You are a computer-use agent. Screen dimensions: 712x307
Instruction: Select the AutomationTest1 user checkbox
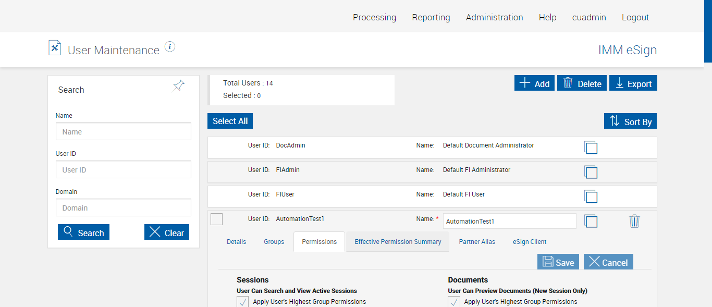click(216, 219)
